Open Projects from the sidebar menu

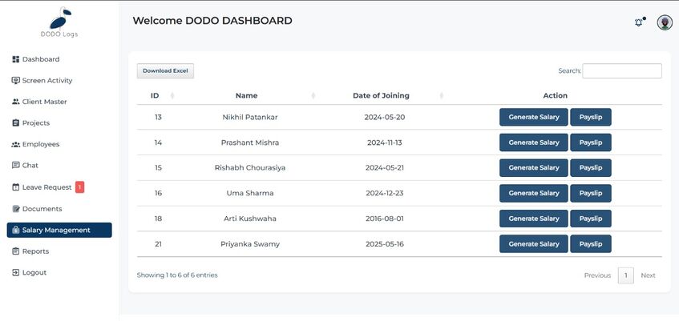35,123
